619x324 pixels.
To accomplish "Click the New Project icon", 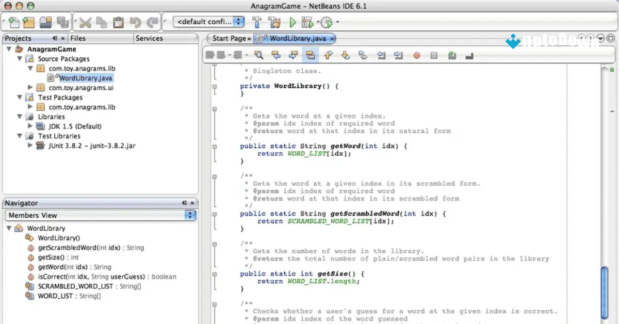I will click(x=28, y=22).
